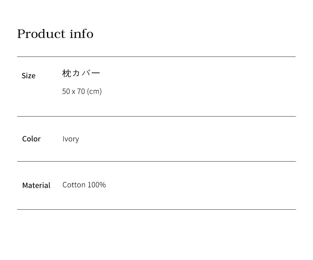Select the word "Product" in the heading

[x=41, y=34]
